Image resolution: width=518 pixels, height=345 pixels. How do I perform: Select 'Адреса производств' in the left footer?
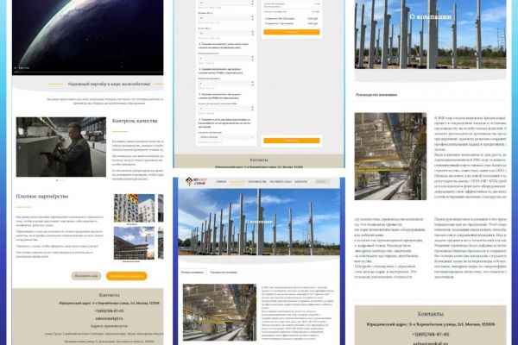[x=109, y=326]
